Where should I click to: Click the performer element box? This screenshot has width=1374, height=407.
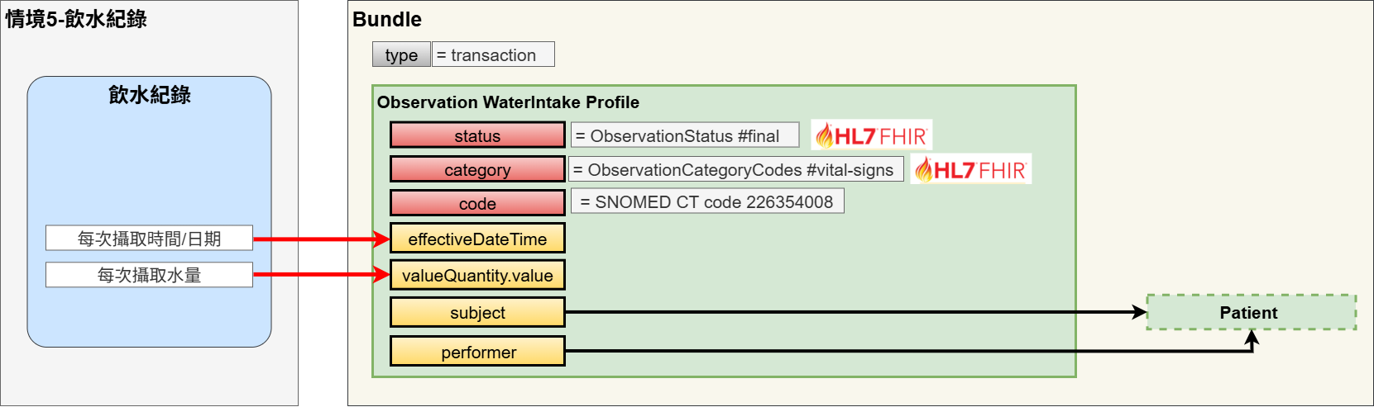click(477, 352)
